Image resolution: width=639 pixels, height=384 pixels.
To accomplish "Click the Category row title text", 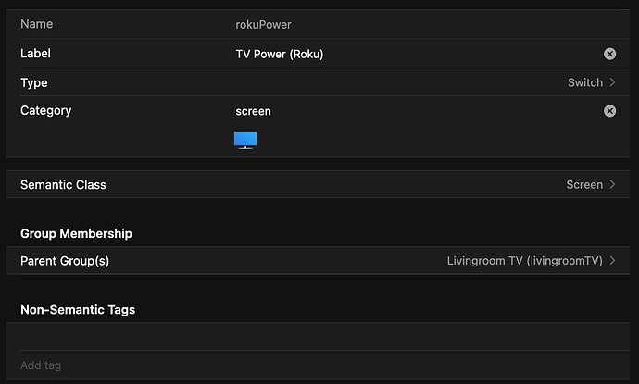I will (x=45, y=111).
